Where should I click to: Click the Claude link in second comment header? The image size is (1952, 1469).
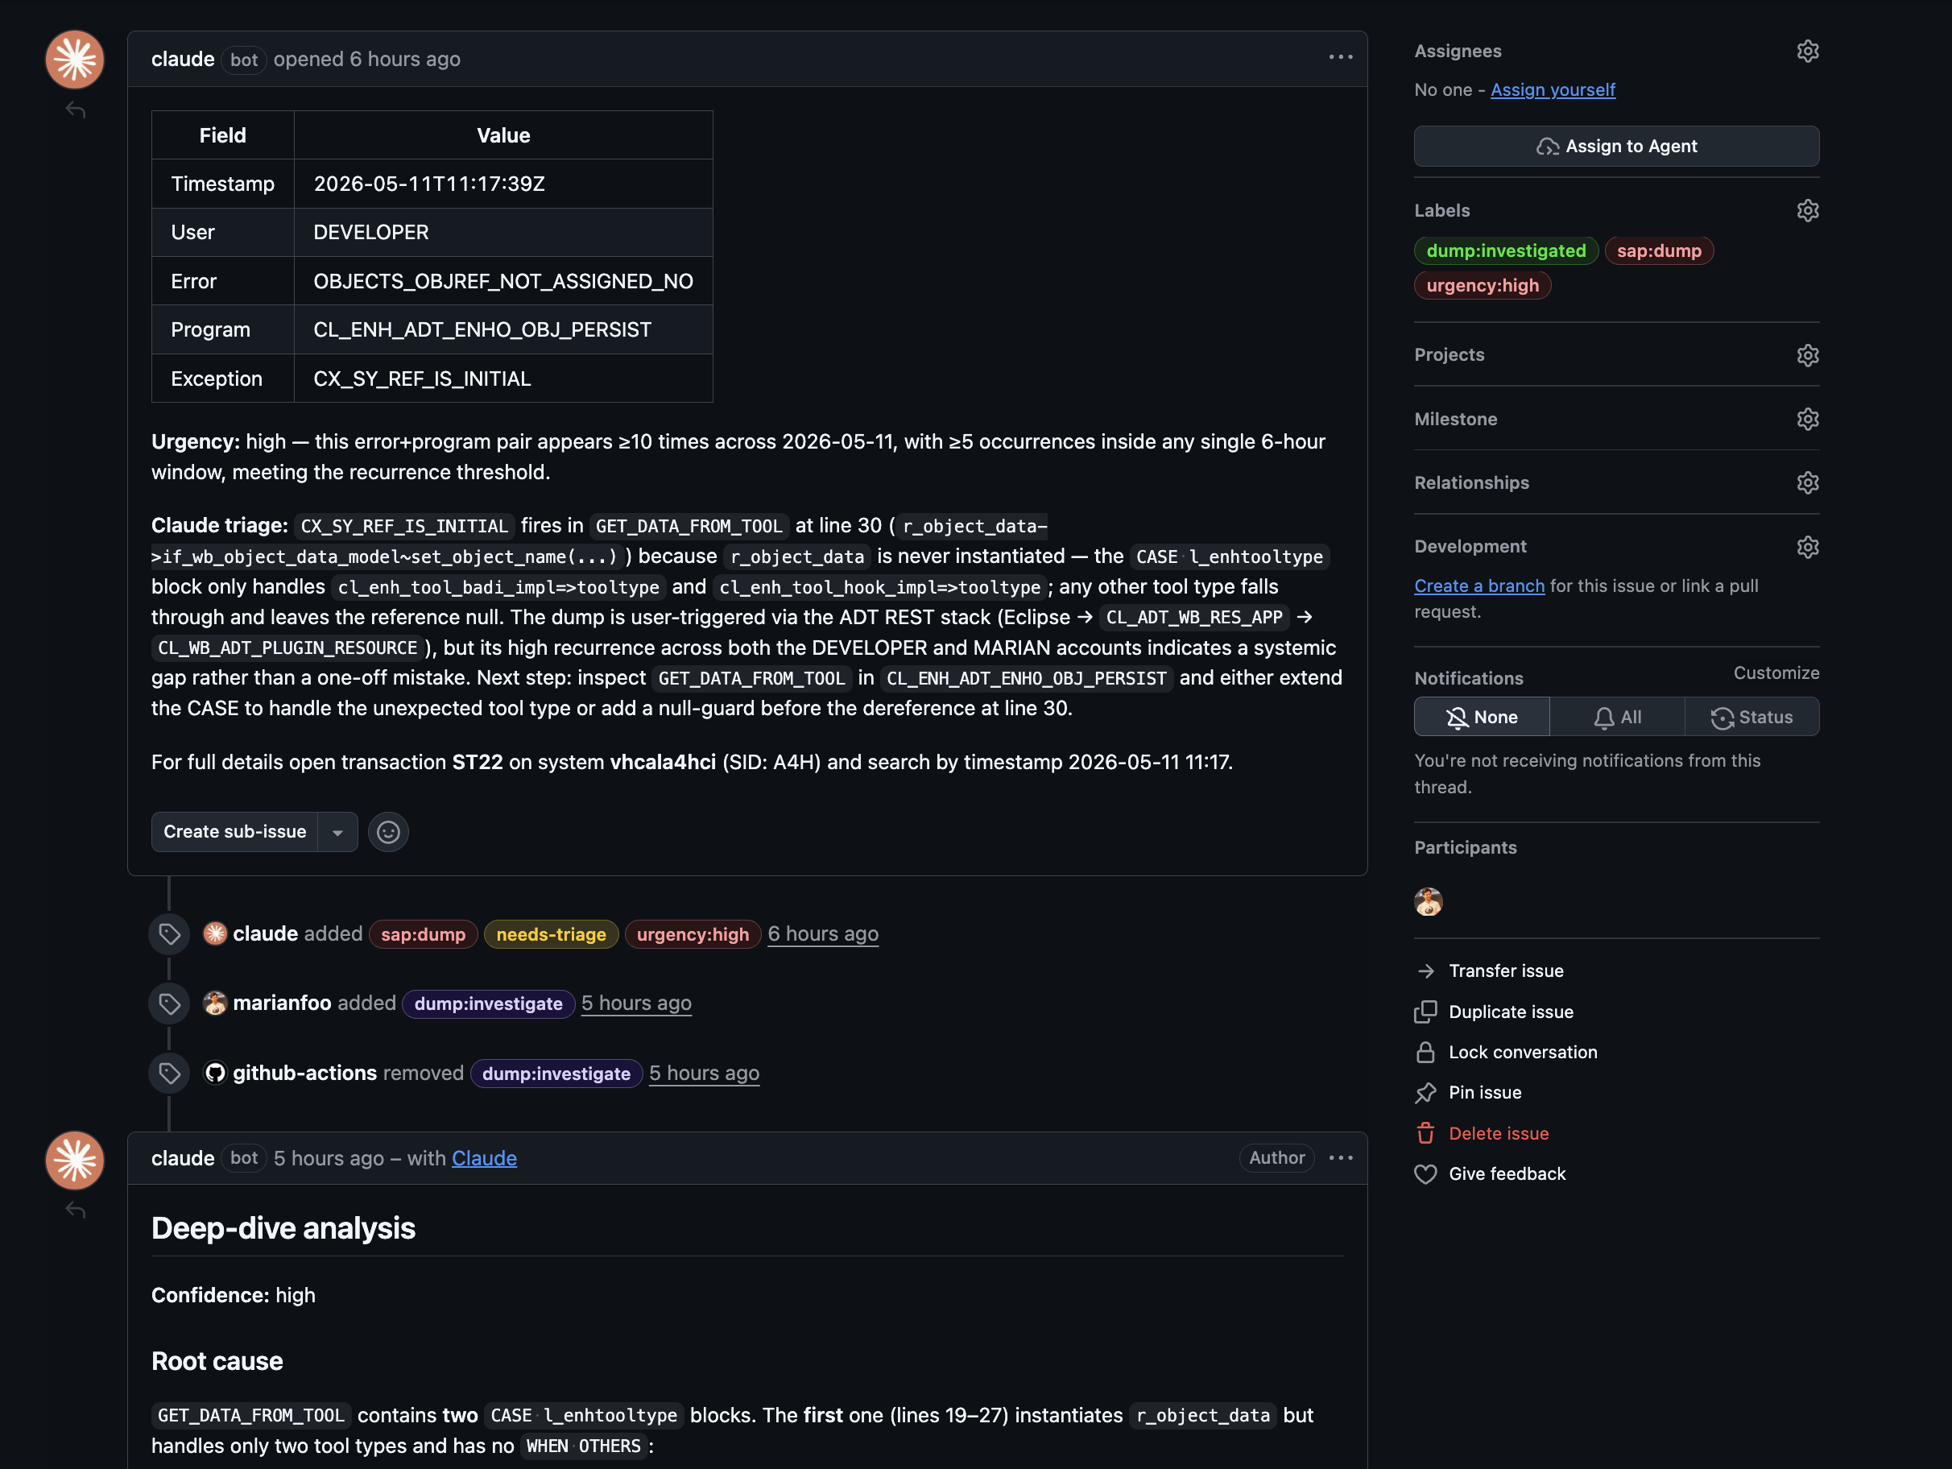tap(484, 1158)
